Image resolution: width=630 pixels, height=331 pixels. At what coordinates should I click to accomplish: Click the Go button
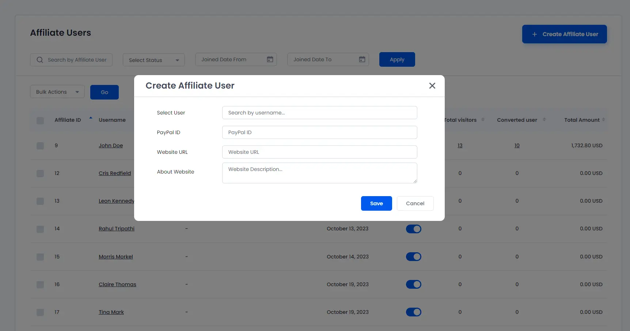[105, 92]
